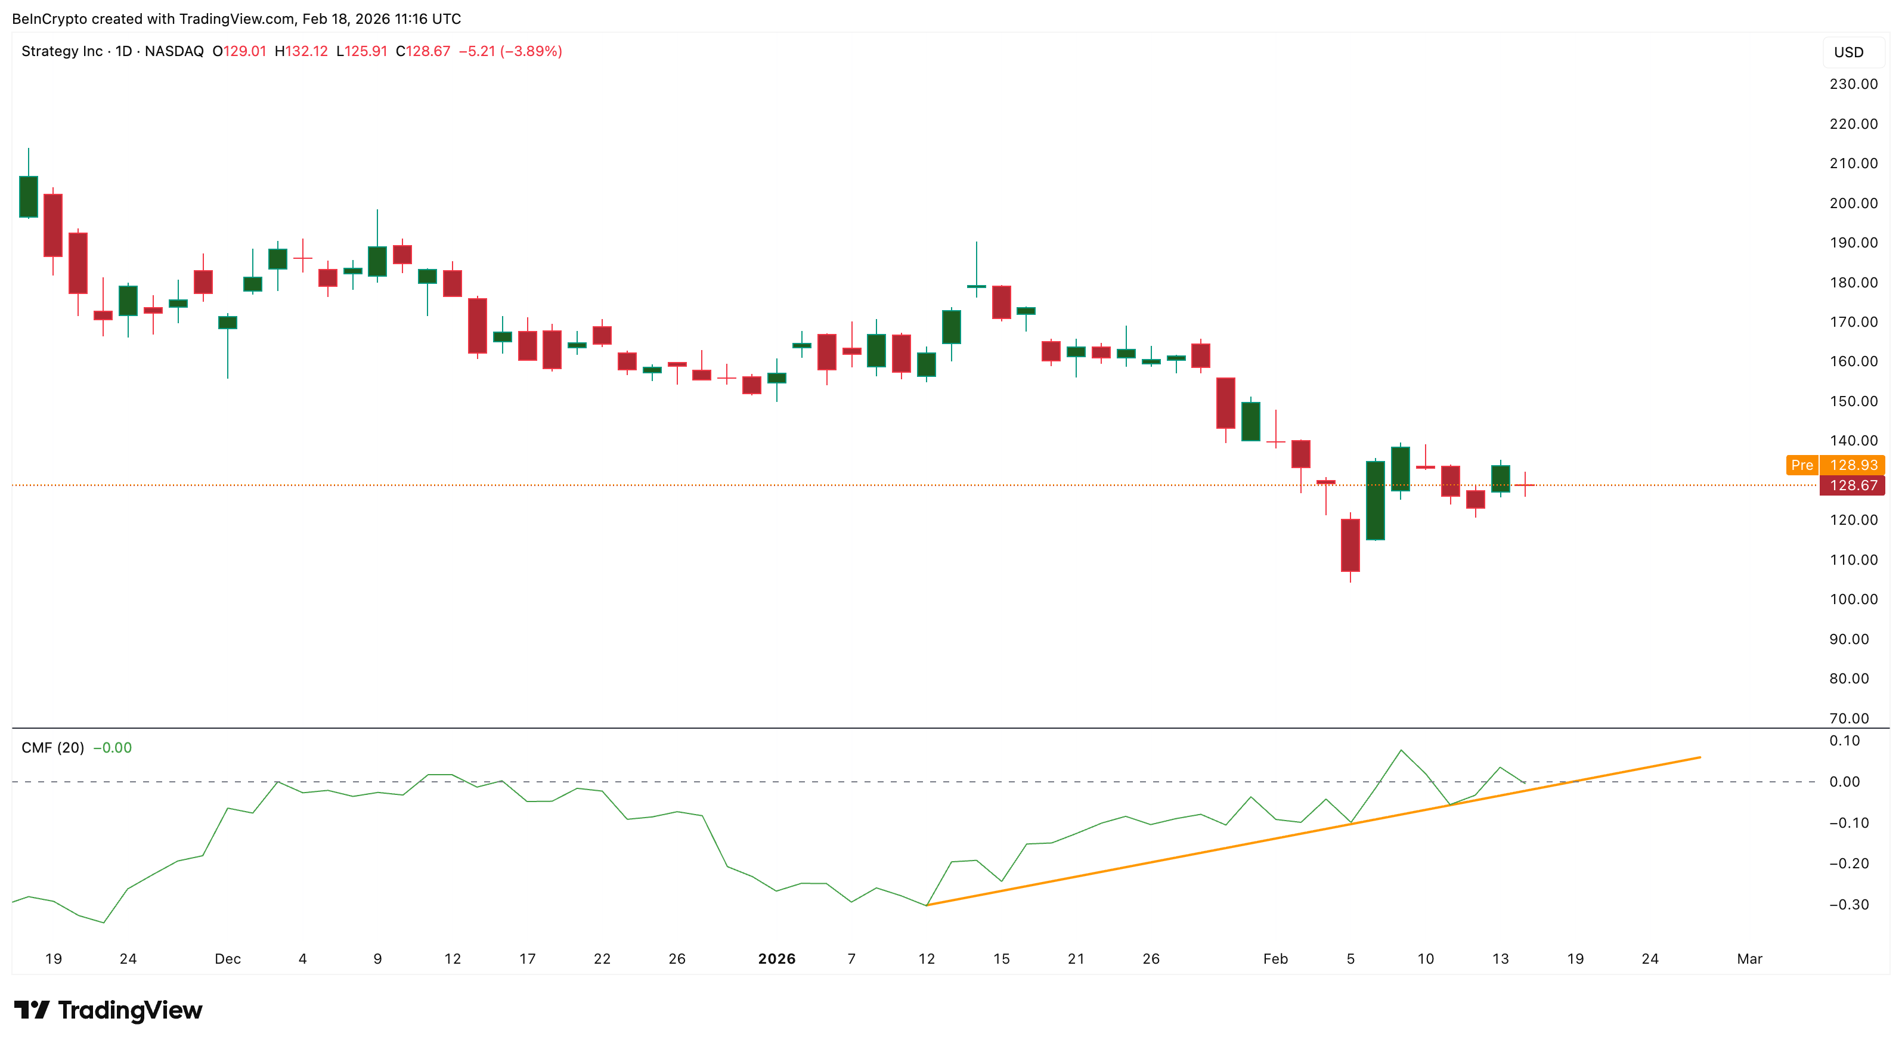
Task: Click the -0.00 CMF value readout
Action: 112,748
